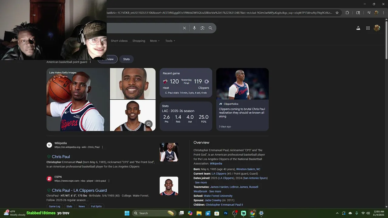Select the Stats chip

126,59
